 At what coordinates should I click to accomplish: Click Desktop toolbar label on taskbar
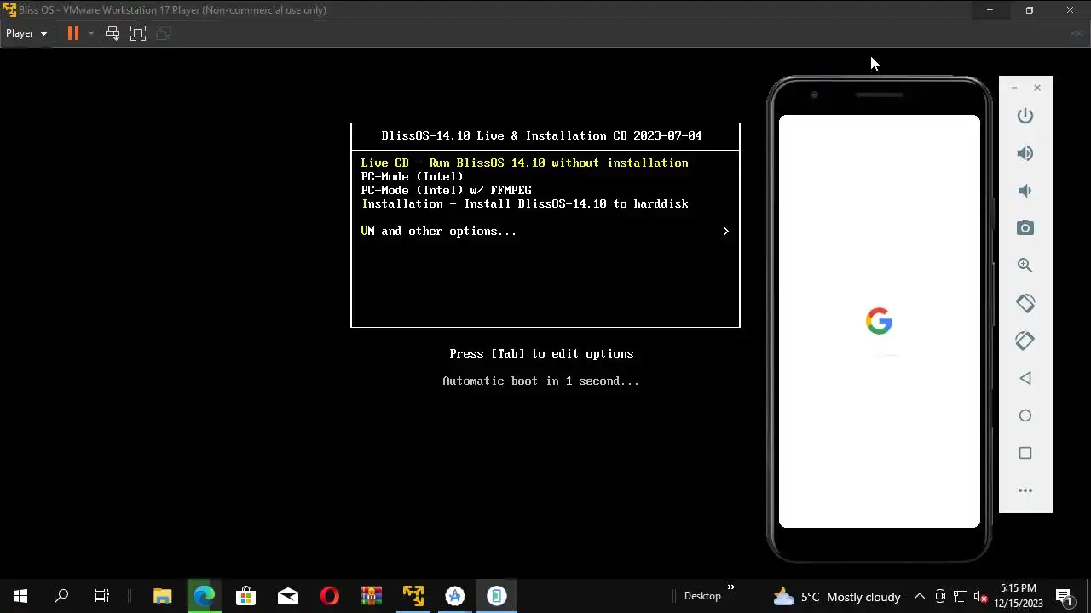coord(702,596)
